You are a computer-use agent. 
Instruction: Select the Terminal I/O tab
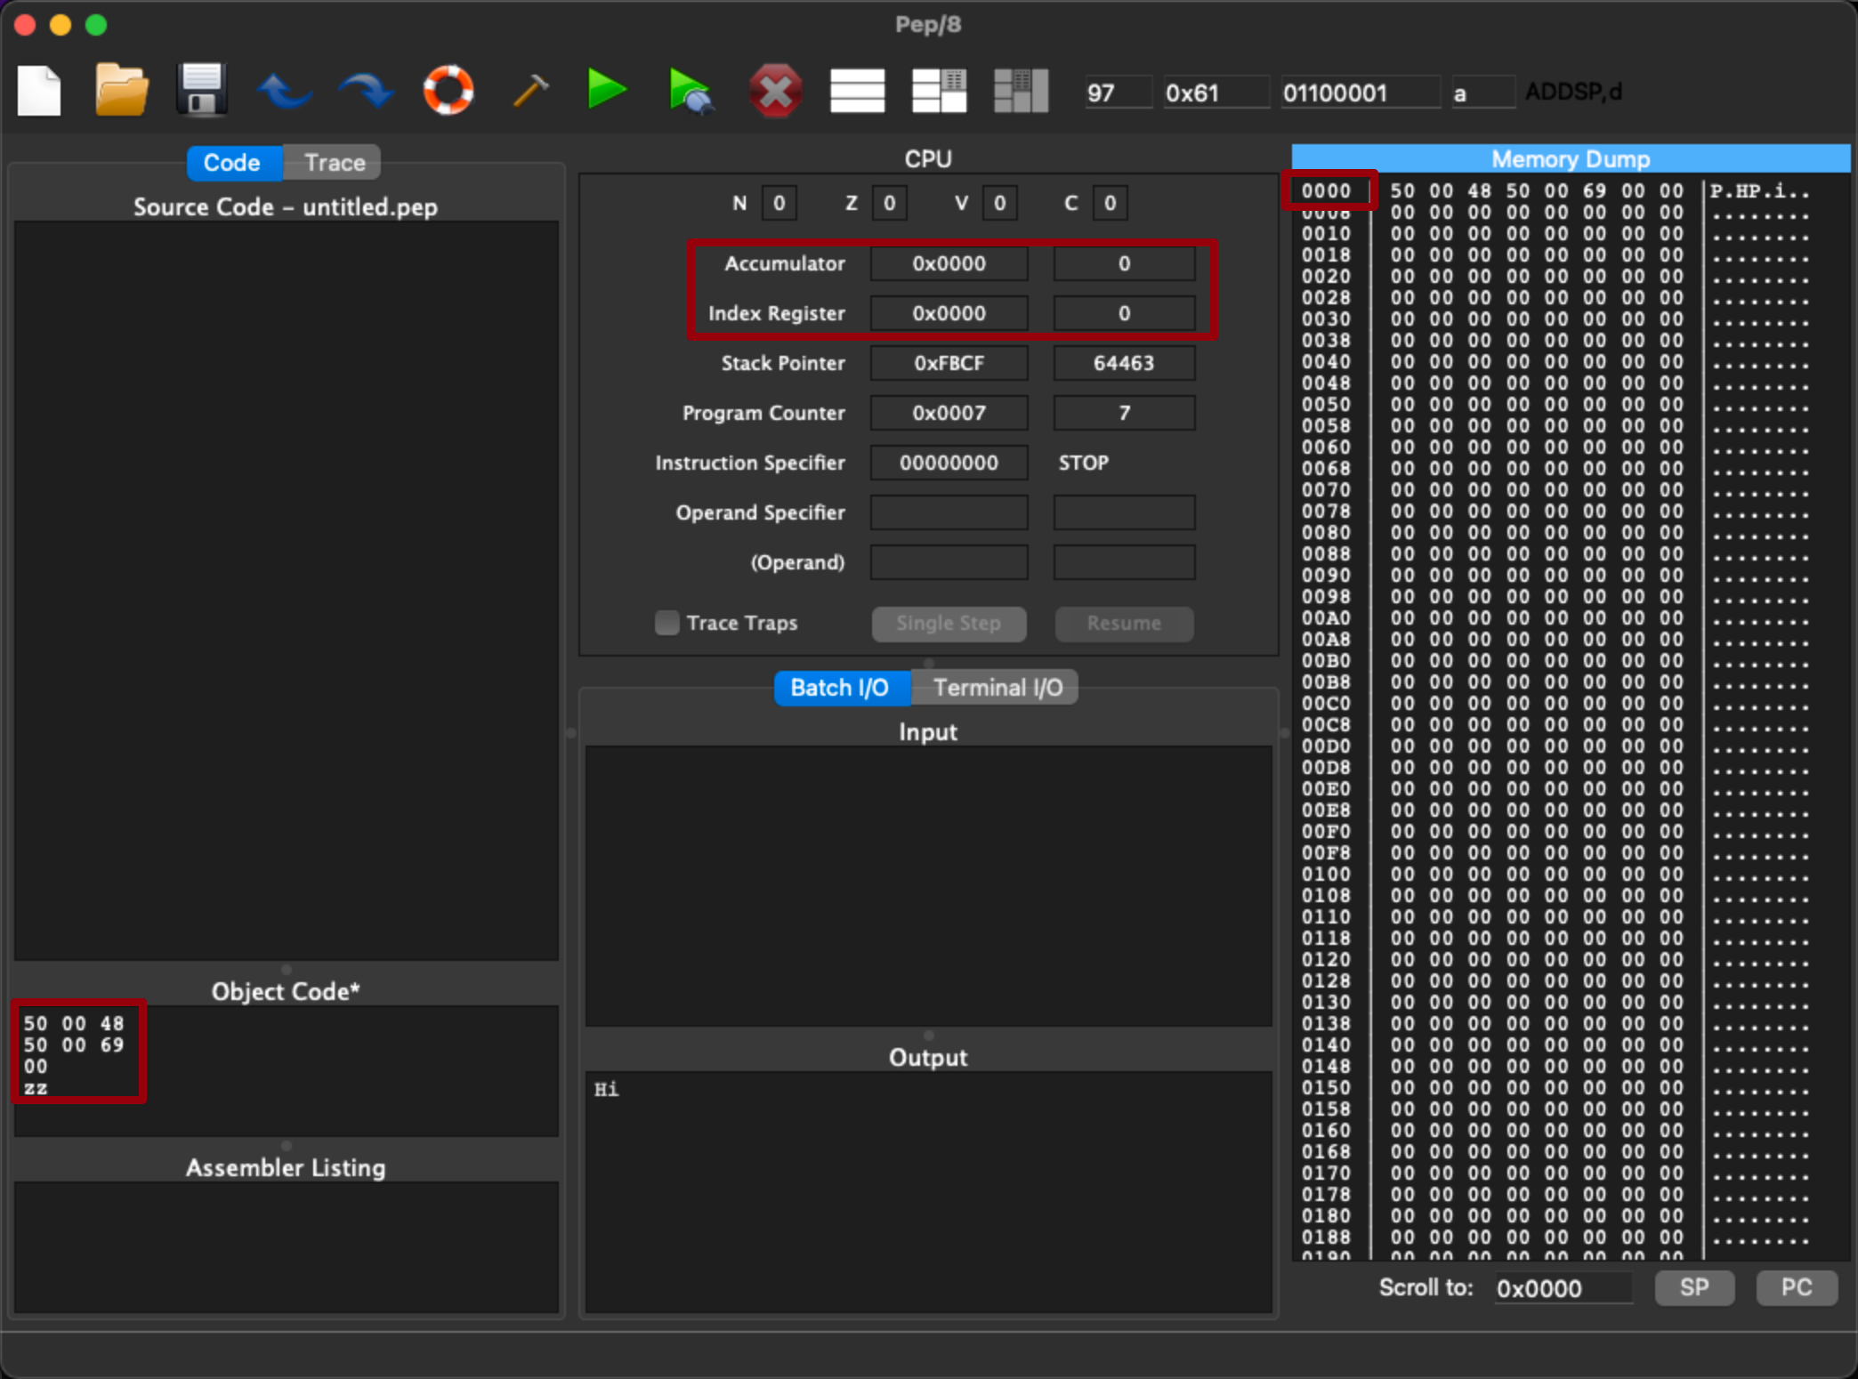(x=997, y=688)
